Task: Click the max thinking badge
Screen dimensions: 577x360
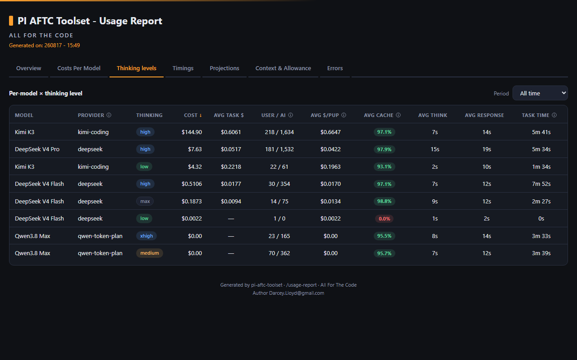Action: tap(145, 201)
